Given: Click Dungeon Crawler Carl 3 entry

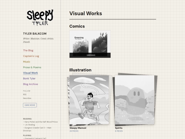Looking at the screenshot, I should pyautogui.click(x=37, y=129).
